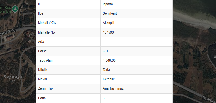Click the İl row label
Screen dimensions: 216x103
click(39, 4)
